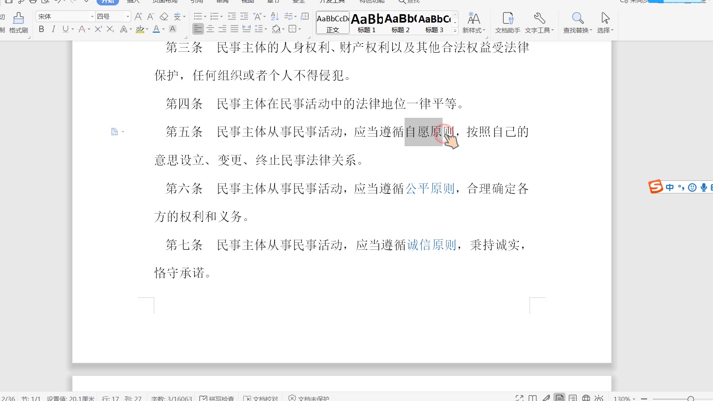Open the paragraph settings dialog launcher
The height and width of the screenshot is (401, 713).
coord(309,37)
